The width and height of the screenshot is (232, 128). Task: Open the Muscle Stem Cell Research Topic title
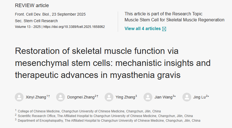174,20
